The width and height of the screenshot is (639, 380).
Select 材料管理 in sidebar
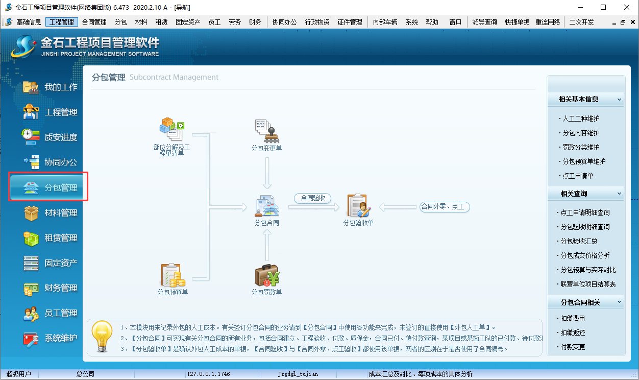50,212
